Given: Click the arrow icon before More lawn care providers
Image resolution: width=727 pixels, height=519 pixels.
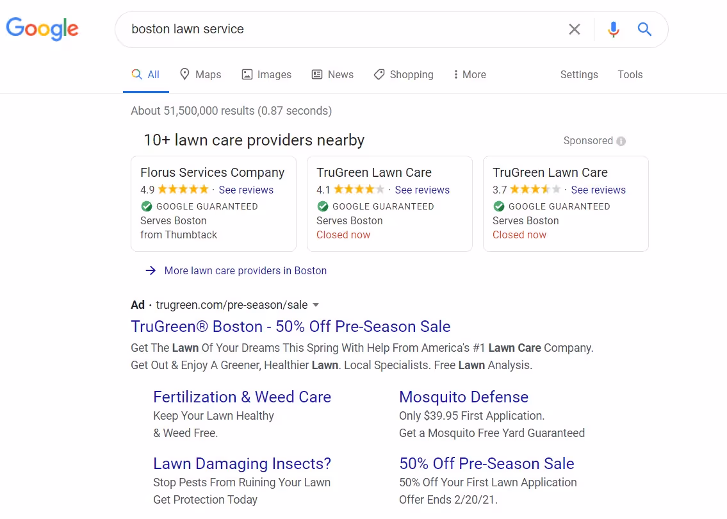Looking at the screenshot, I should click(151, 270).
